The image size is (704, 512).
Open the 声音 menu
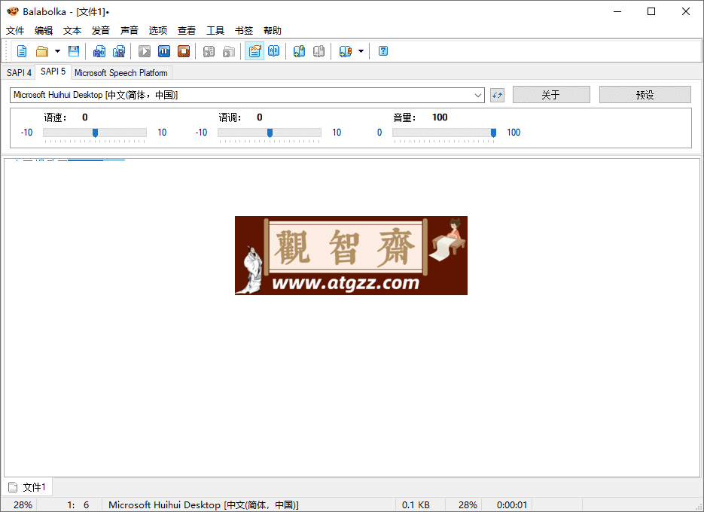coord(130,31)
